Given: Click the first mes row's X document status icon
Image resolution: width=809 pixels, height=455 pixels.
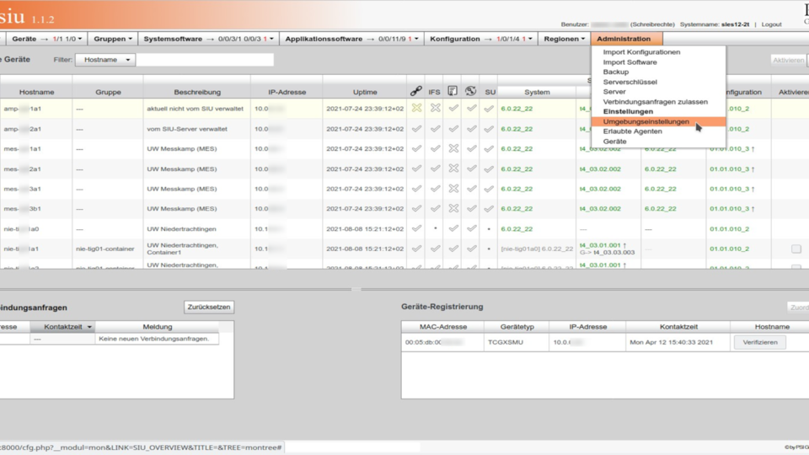Looking at the screenshot, I should [453, 148].
